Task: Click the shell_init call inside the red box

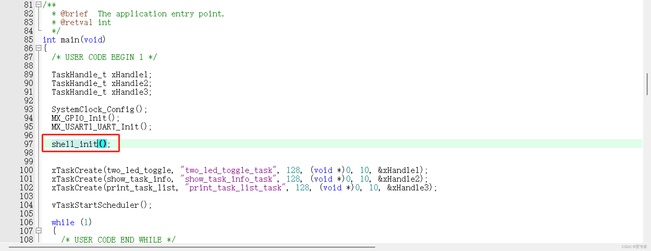Action: [x=74, y=144]
